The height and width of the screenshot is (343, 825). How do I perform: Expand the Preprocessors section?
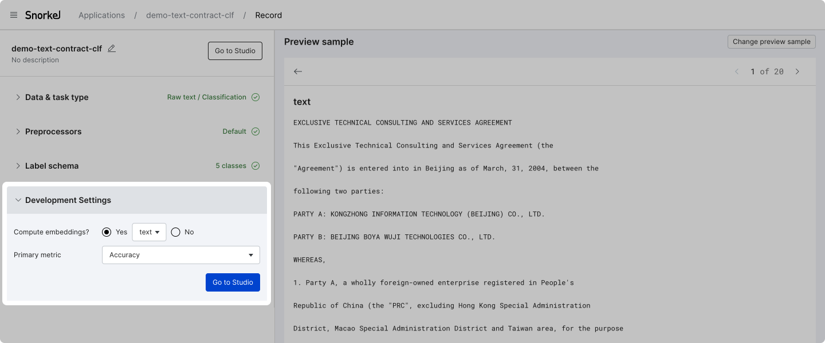coord(18,131)
